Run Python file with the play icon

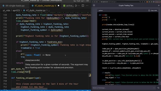(76, 6)
